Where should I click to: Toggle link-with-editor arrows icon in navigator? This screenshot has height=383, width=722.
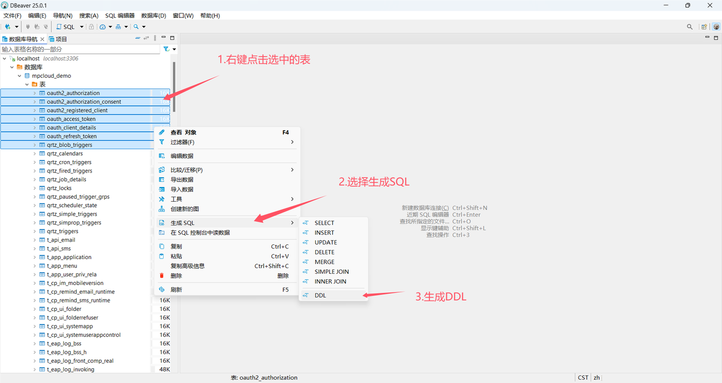click(146, 38)
